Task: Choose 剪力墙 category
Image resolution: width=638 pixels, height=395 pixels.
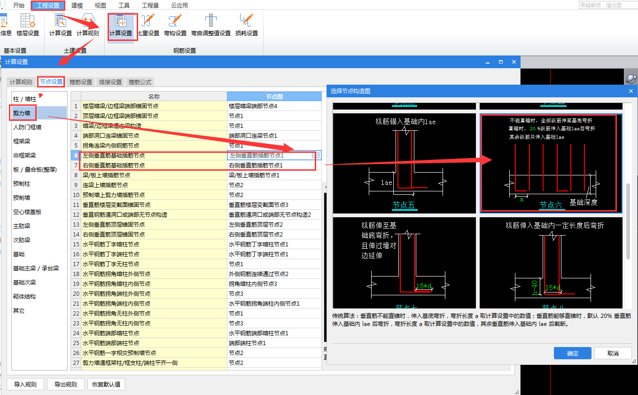Action: pos(39,113)
